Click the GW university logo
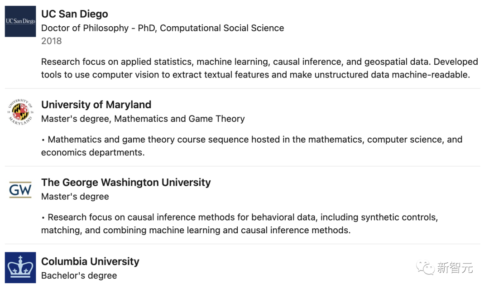489x289 pixels. pyautogui.click(x=20, y=190)
